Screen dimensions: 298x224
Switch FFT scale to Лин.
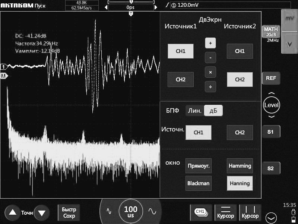click(x=195, y=111)
